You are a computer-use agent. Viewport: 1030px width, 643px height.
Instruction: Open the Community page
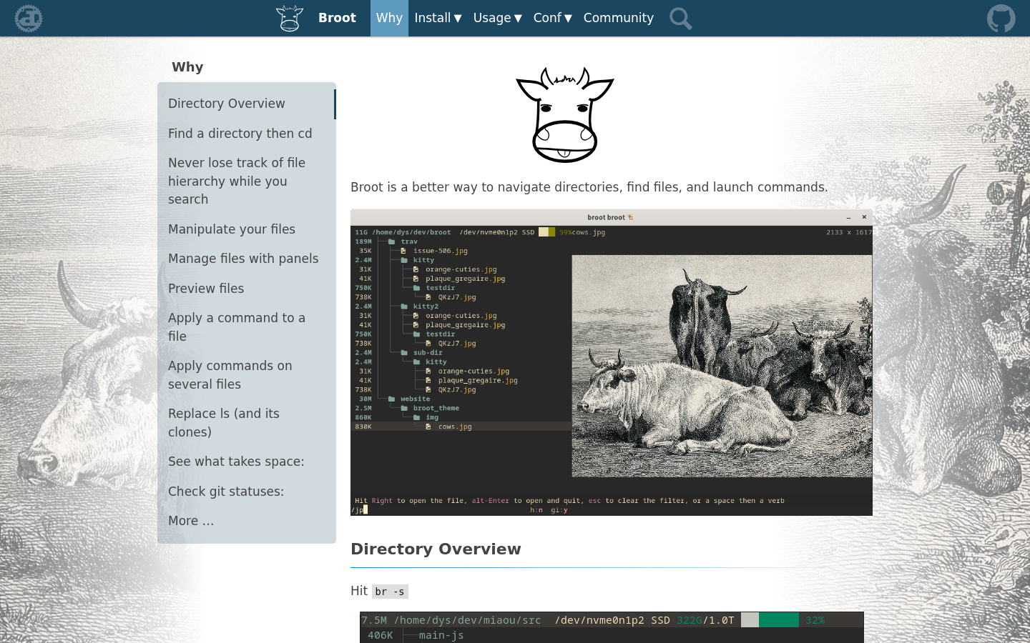tap(619, 18)
